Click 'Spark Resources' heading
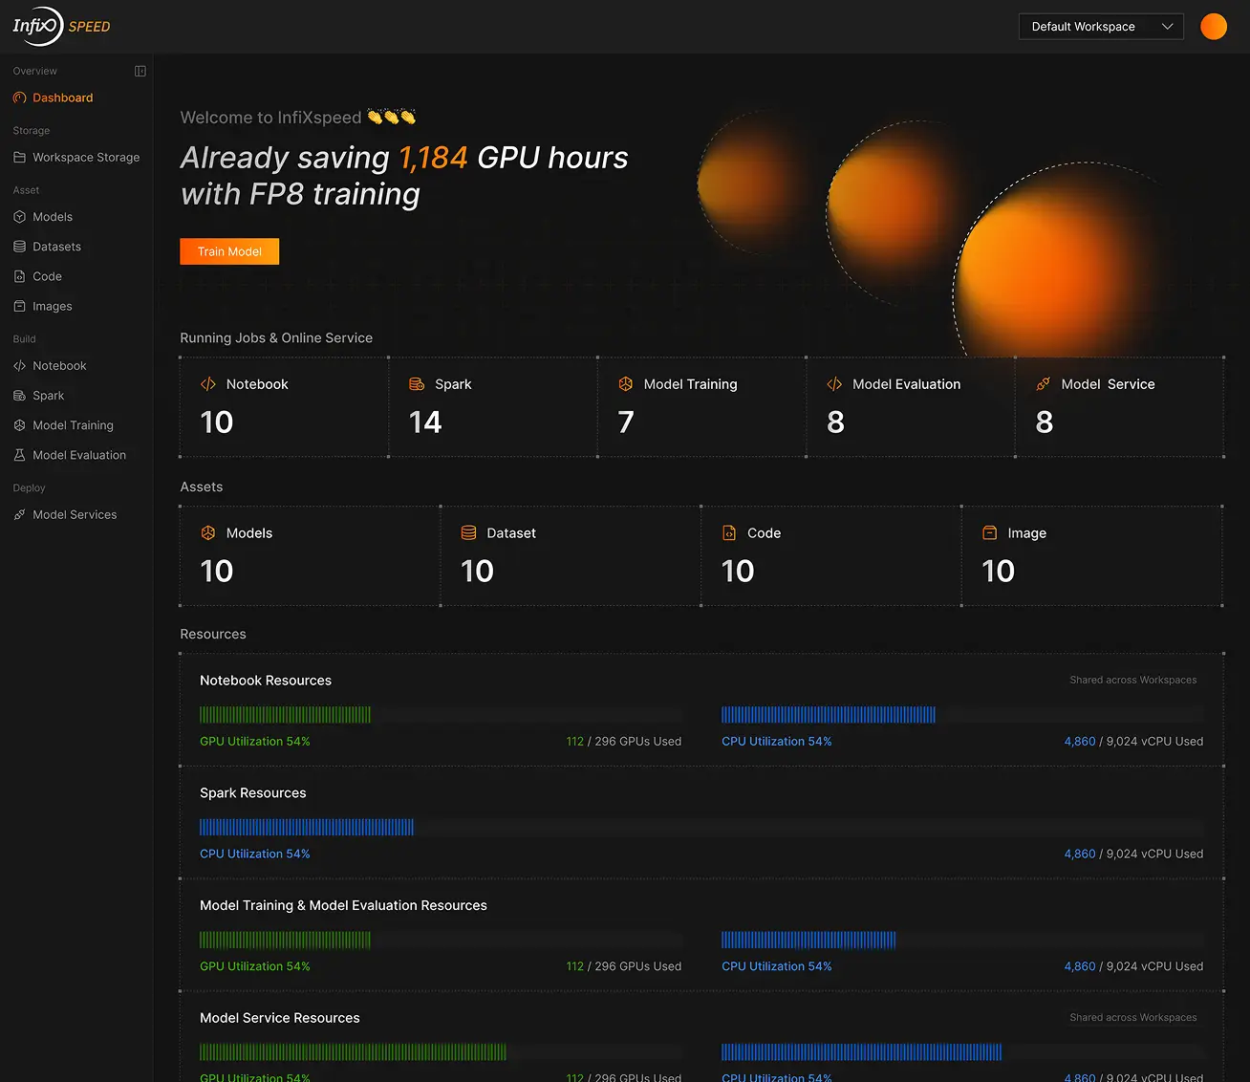Image resolution: width=1250 pixels, height=1082 pixels. 253,793
